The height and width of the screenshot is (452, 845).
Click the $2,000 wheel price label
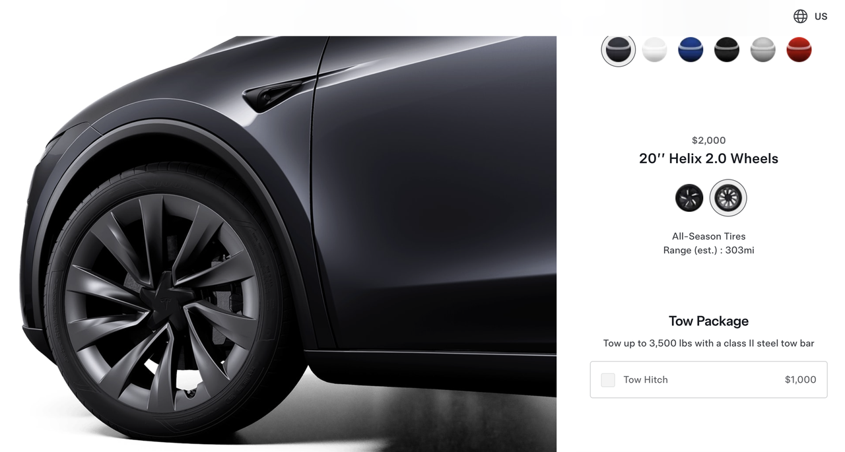[708, 141]
